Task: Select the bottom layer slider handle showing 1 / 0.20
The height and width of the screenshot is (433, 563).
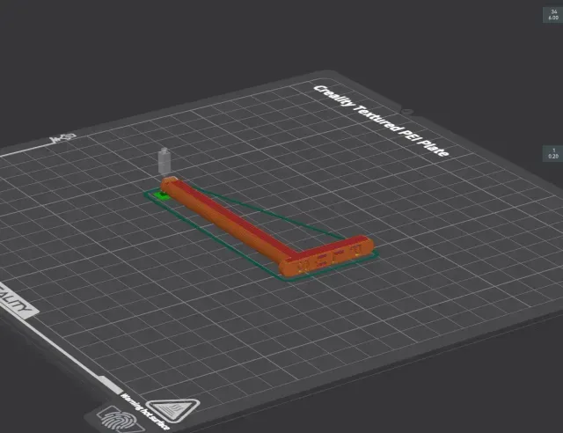Action: coord(553,153)
